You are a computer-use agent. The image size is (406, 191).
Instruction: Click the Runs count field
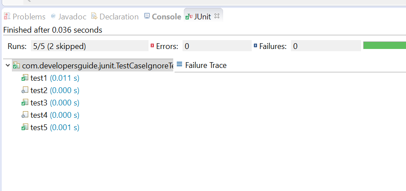(x=88, y=46)
